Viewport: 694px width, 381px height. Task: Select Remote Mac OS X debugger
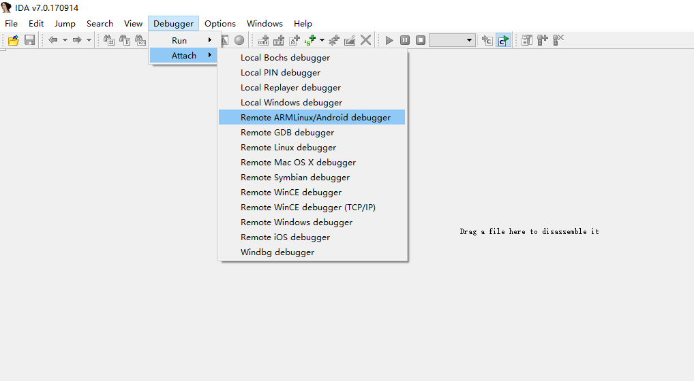[x=312, y=163]
